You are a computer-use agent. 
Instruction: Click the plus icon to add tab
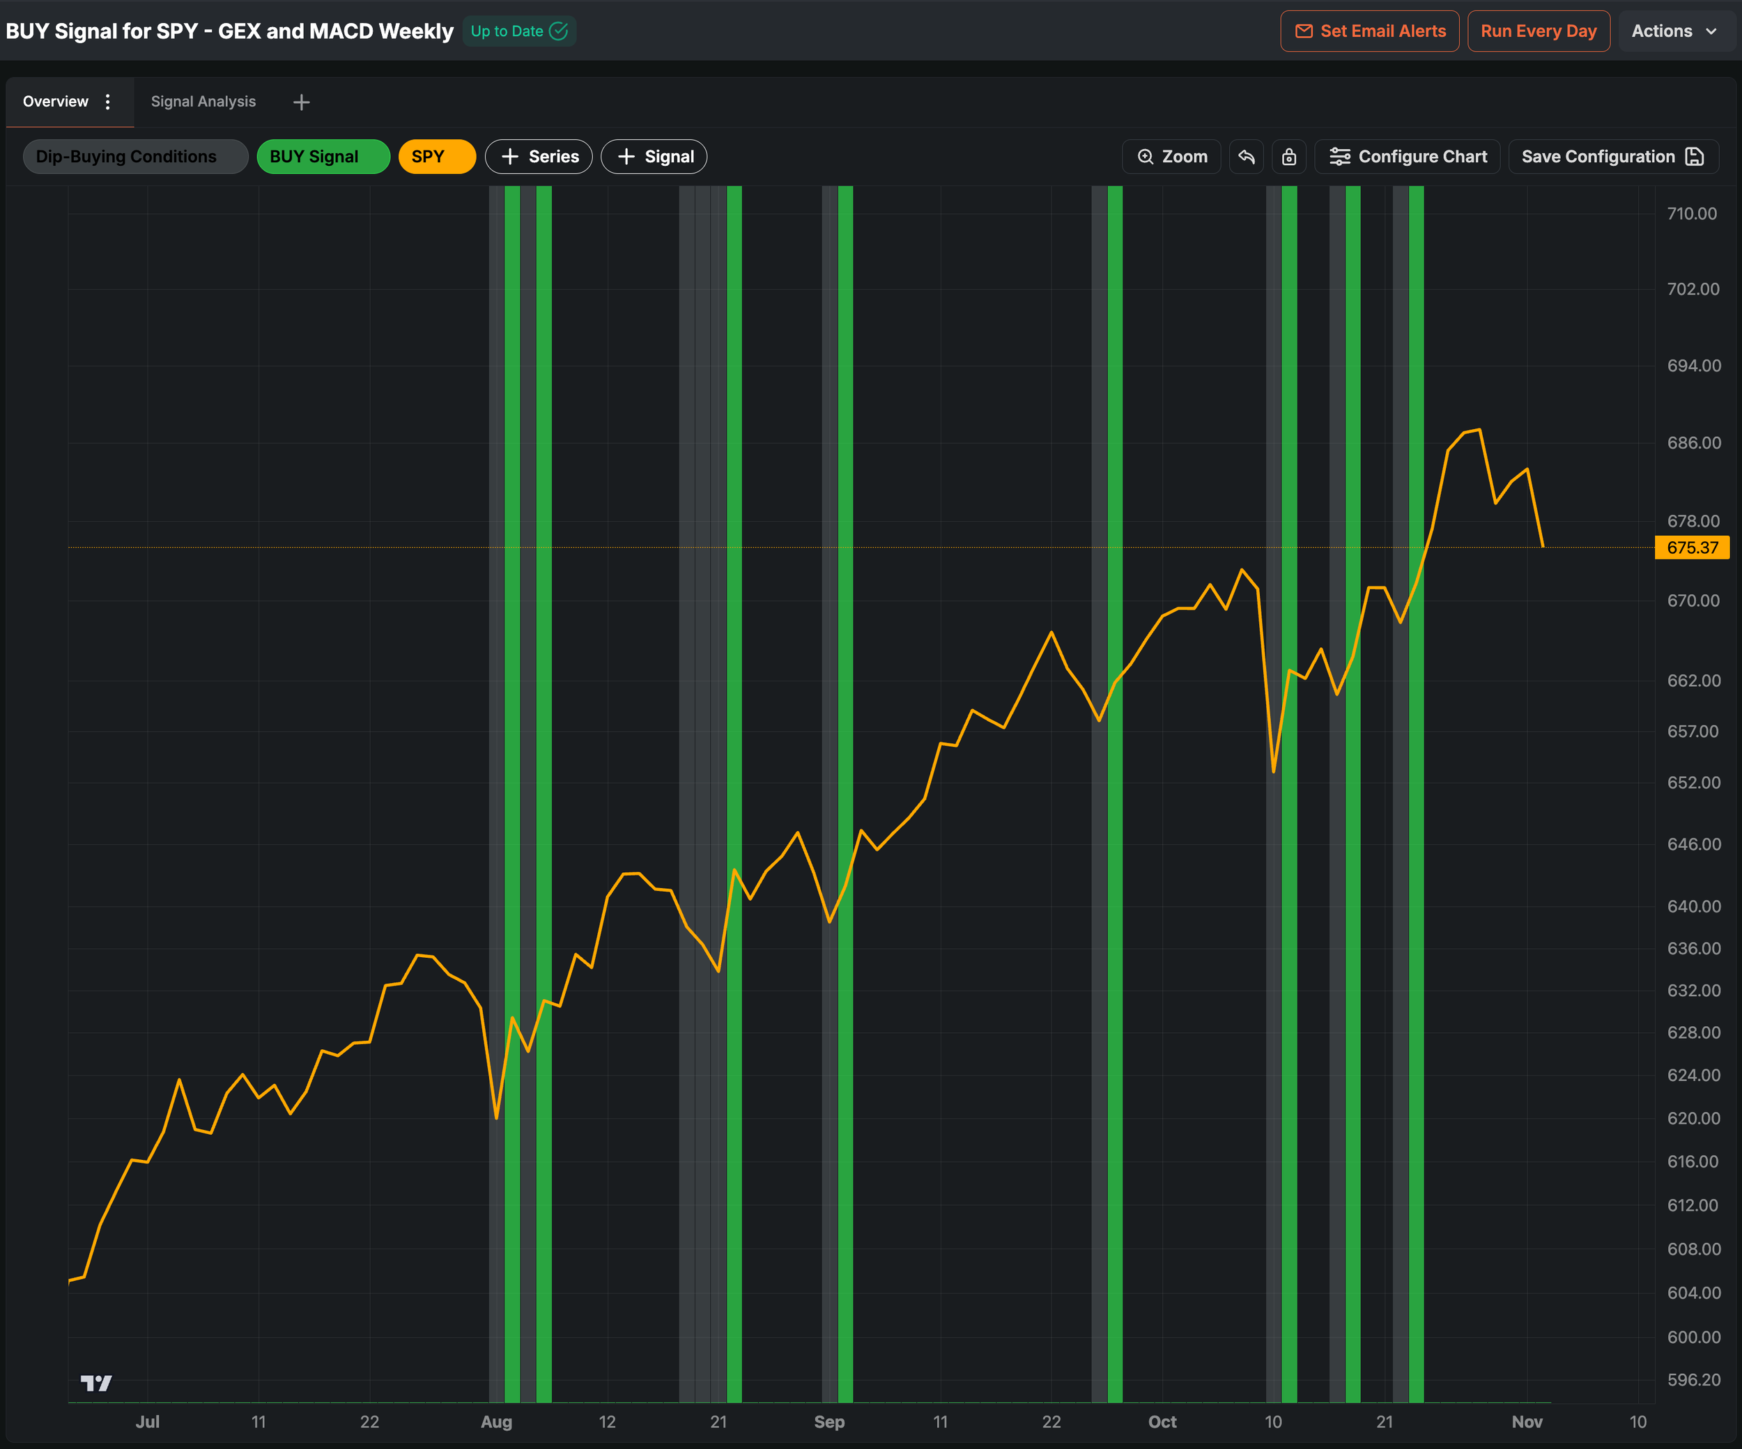pyautogui.click(x=301, y=102)
